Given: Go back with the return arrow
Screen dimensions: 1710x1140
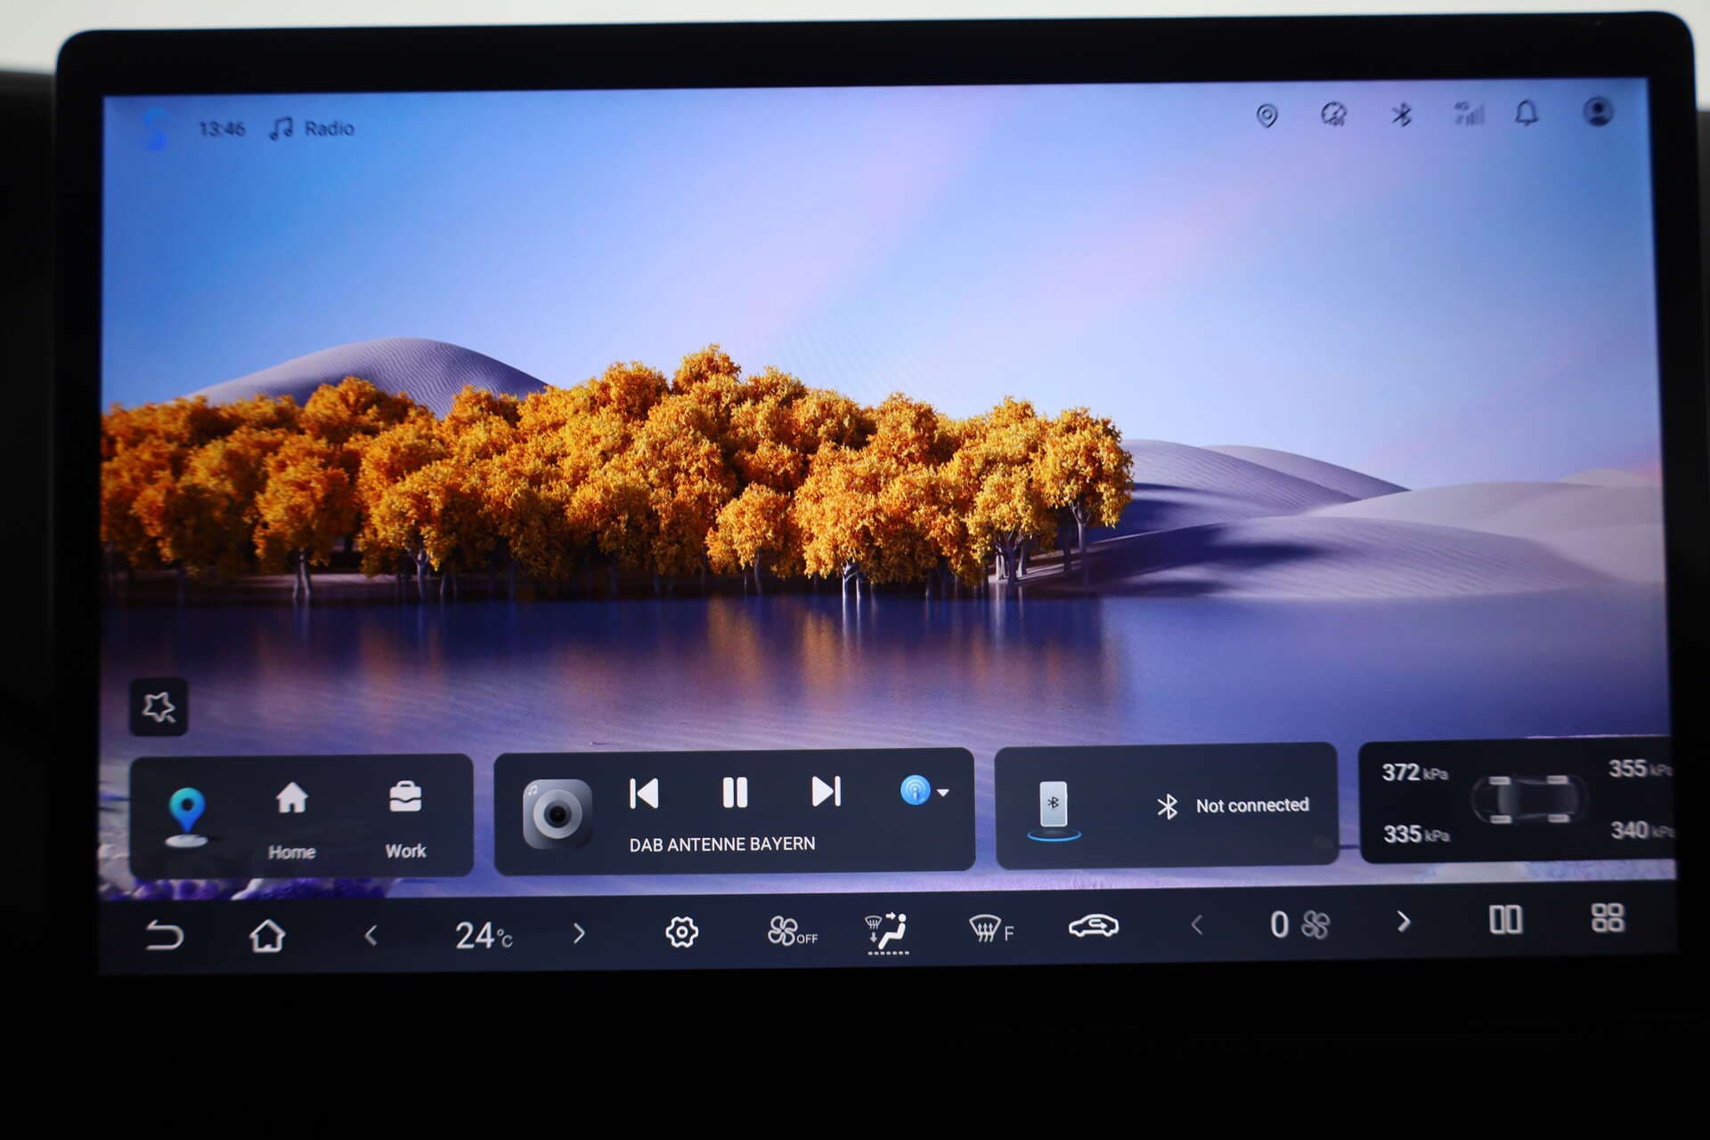Looking at the screenshot, I should click(164, 935).
